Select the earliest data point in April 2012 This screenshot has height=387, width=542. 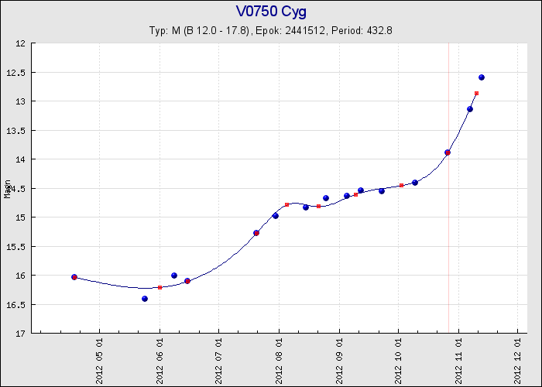(74, 277)
